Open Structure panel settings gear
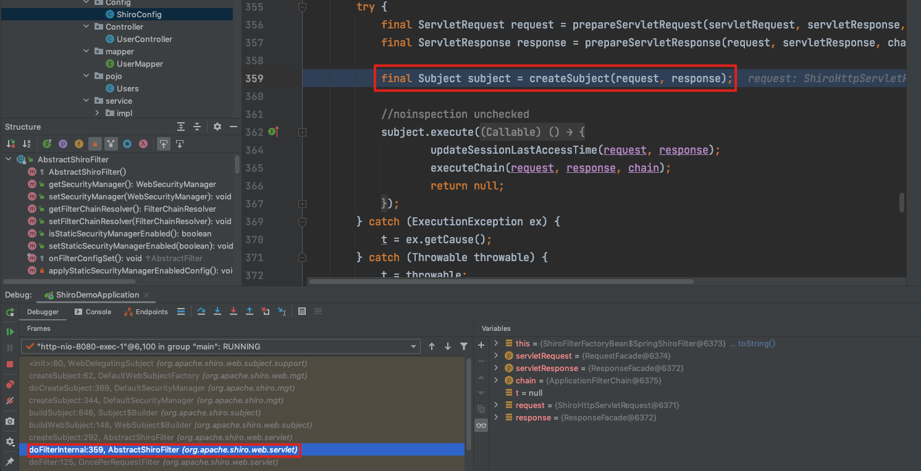Viewport: 921px width, 471px height. tap(217, 127)
